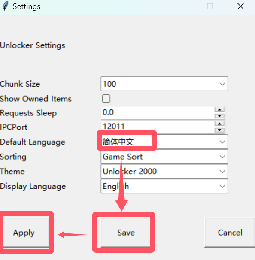Viewport: 255px width, 260px height.
Task: Close the Settings window
Action: click(240, 6)
